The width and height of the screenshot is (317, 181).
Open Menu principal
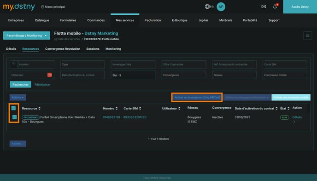pyautogui.click(x=53, y=6)
